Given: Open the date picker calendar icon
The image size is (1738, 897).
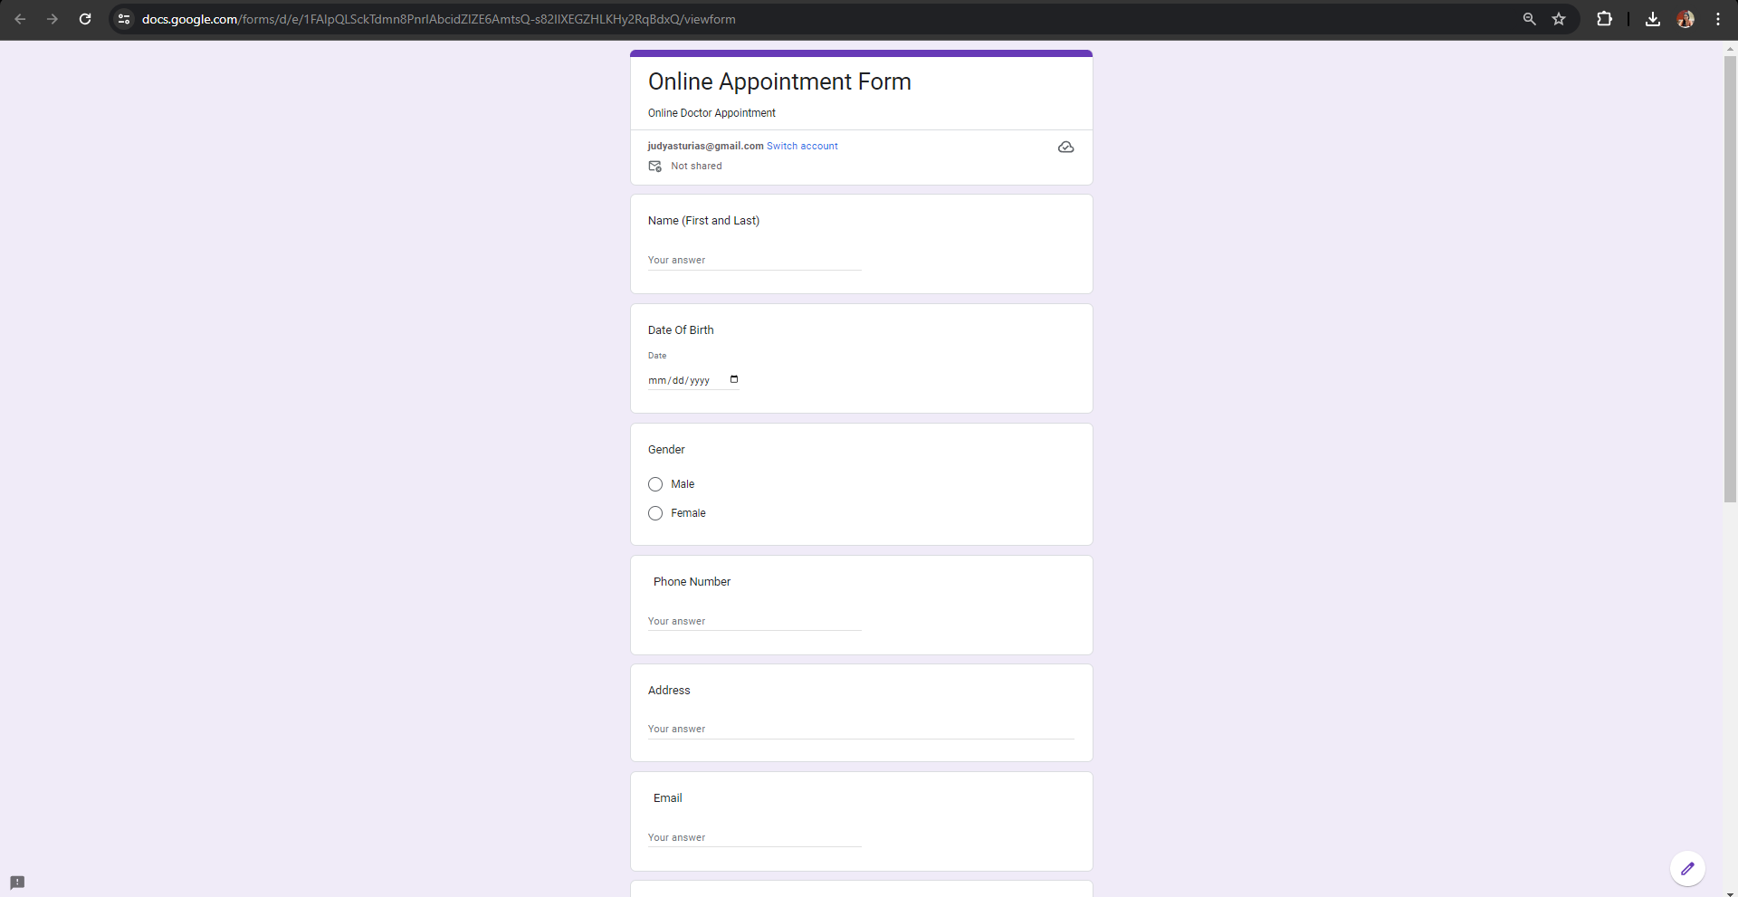Looking at the screenshot, I should [733, 379].
